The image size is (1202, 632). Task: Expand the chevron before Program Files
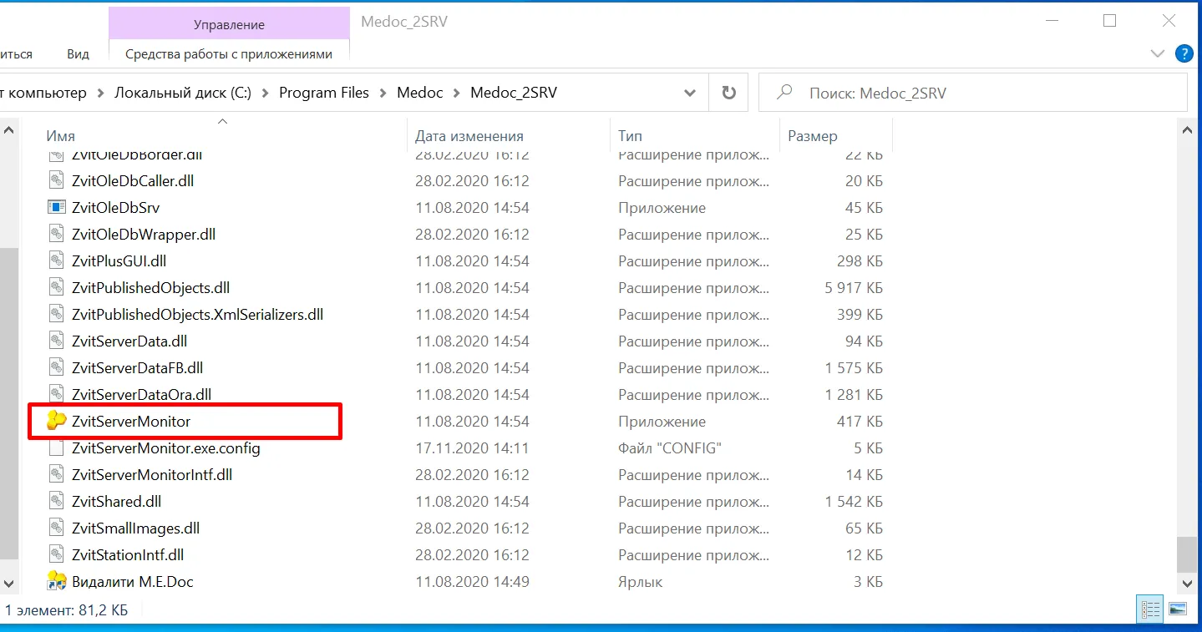pyautogui.click(x=265, y=93)
